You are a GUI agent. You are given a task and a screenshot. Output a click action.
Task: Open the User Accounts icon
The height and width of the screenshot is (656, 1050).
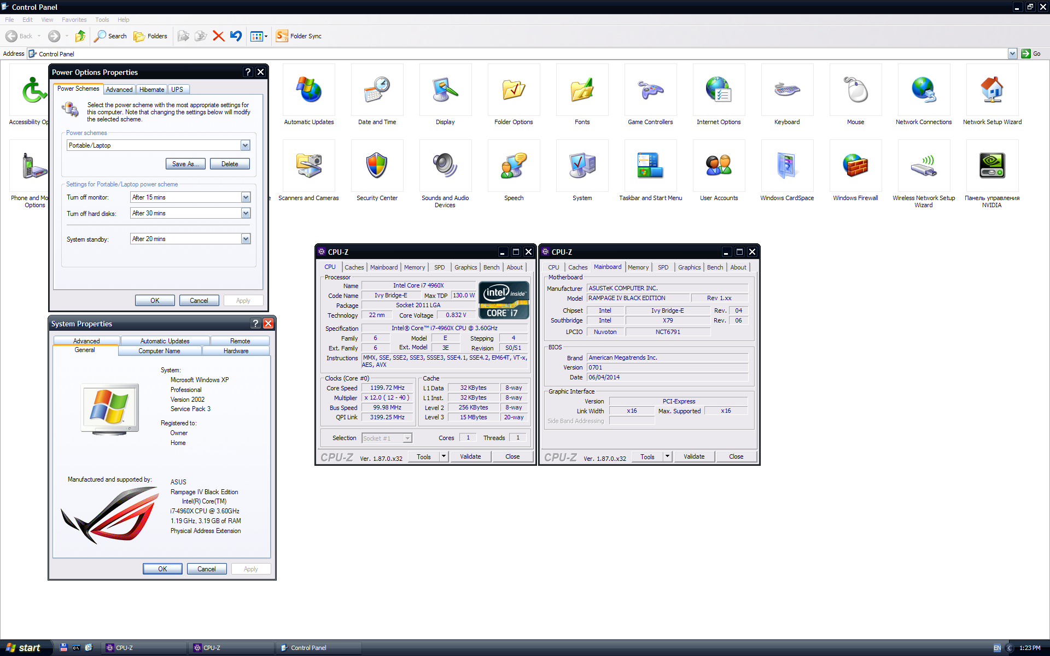point(719,166)
